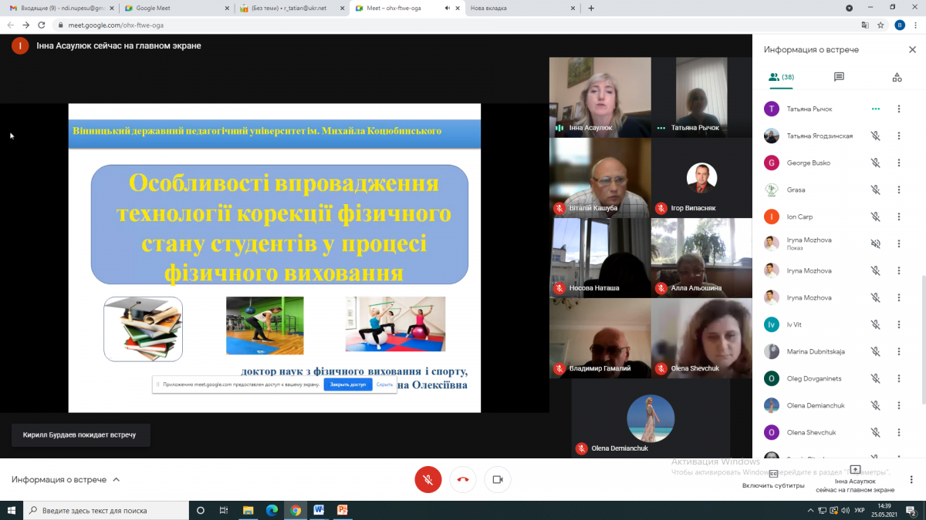
Task: Mute George Busko's microphone in list
Action: [x=875, y=163]
